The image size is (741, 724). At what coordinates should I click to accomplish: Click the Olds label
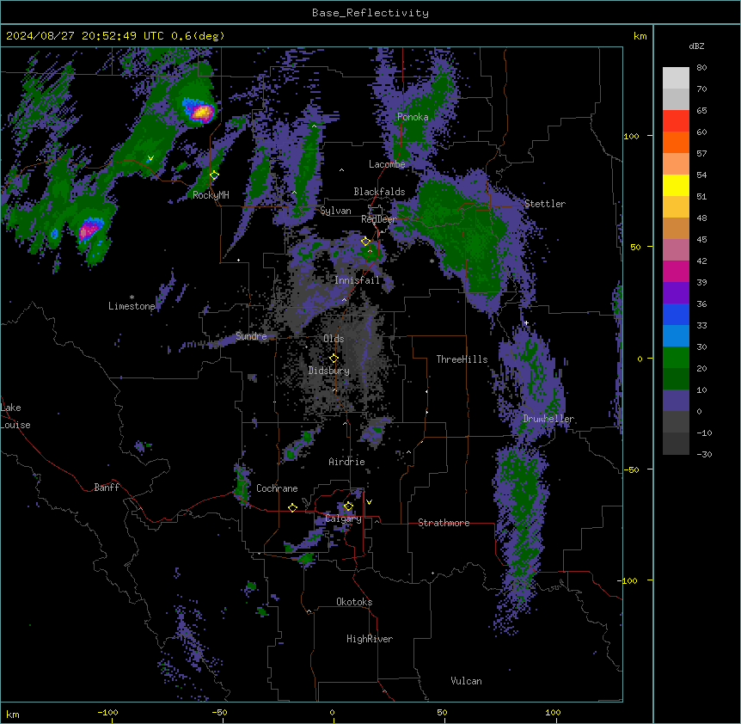click(334, 339)
